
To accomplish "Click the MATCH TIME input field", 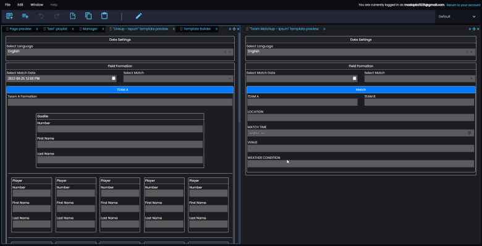I will [x=361, y=133].
